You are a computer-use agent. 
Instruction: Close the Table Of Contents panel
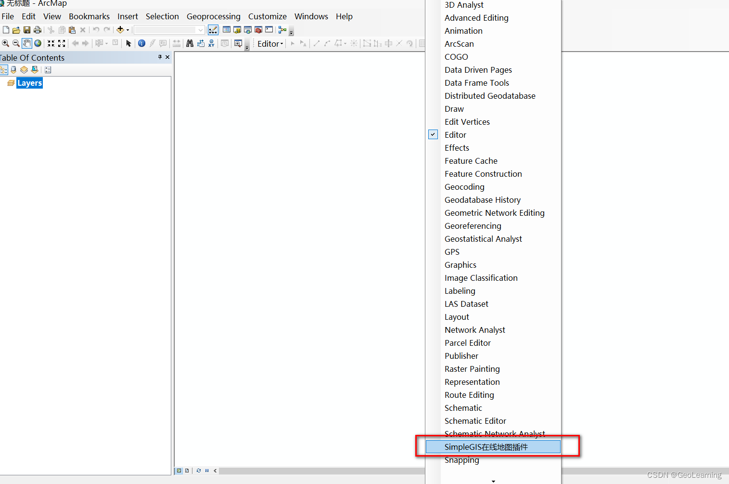pyautogui.click(x=167, y=57)
